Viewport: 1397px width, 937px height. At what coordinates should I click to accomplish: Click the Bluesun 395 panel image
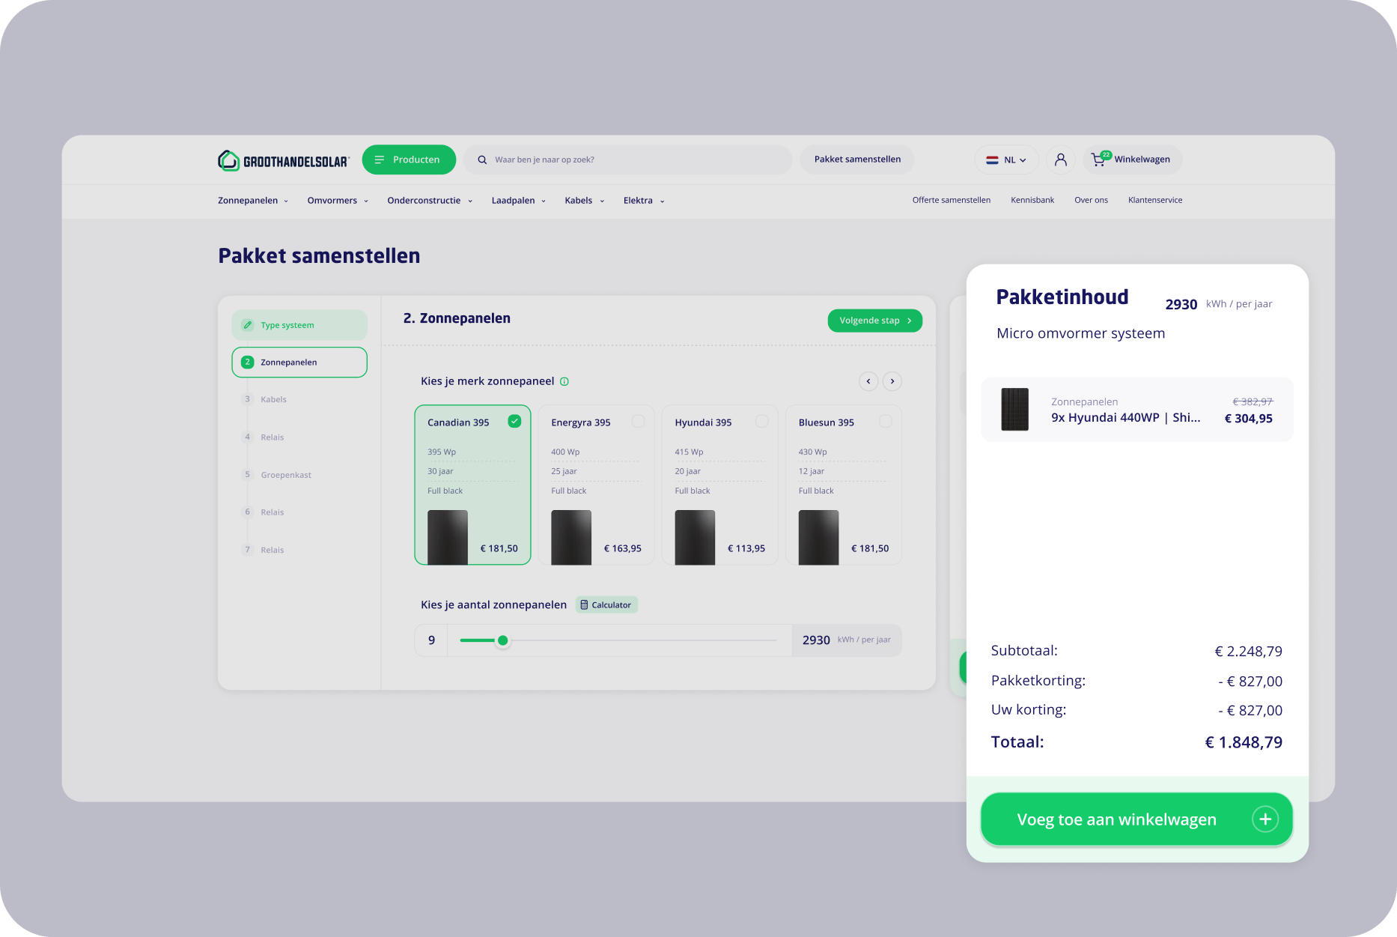[818, 537]
